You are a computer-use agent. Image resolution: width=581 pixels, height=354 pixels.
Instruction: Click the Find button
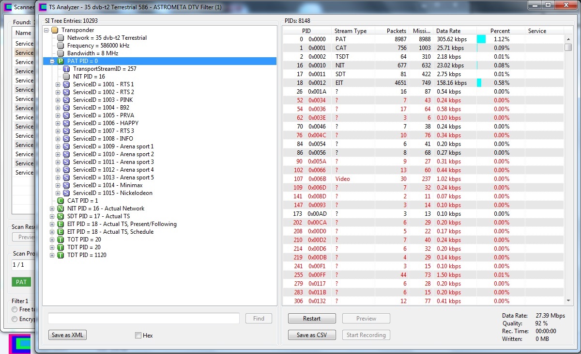tap(259, 319)
